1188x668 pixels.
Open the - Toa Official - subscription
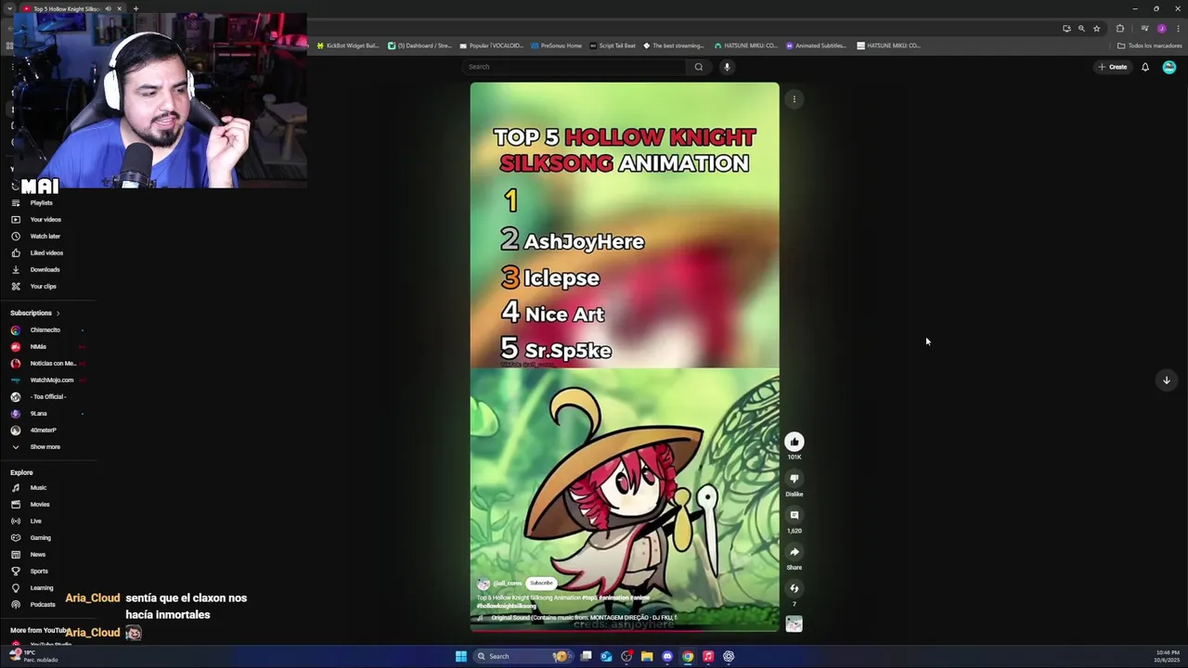tap(47, 397)
